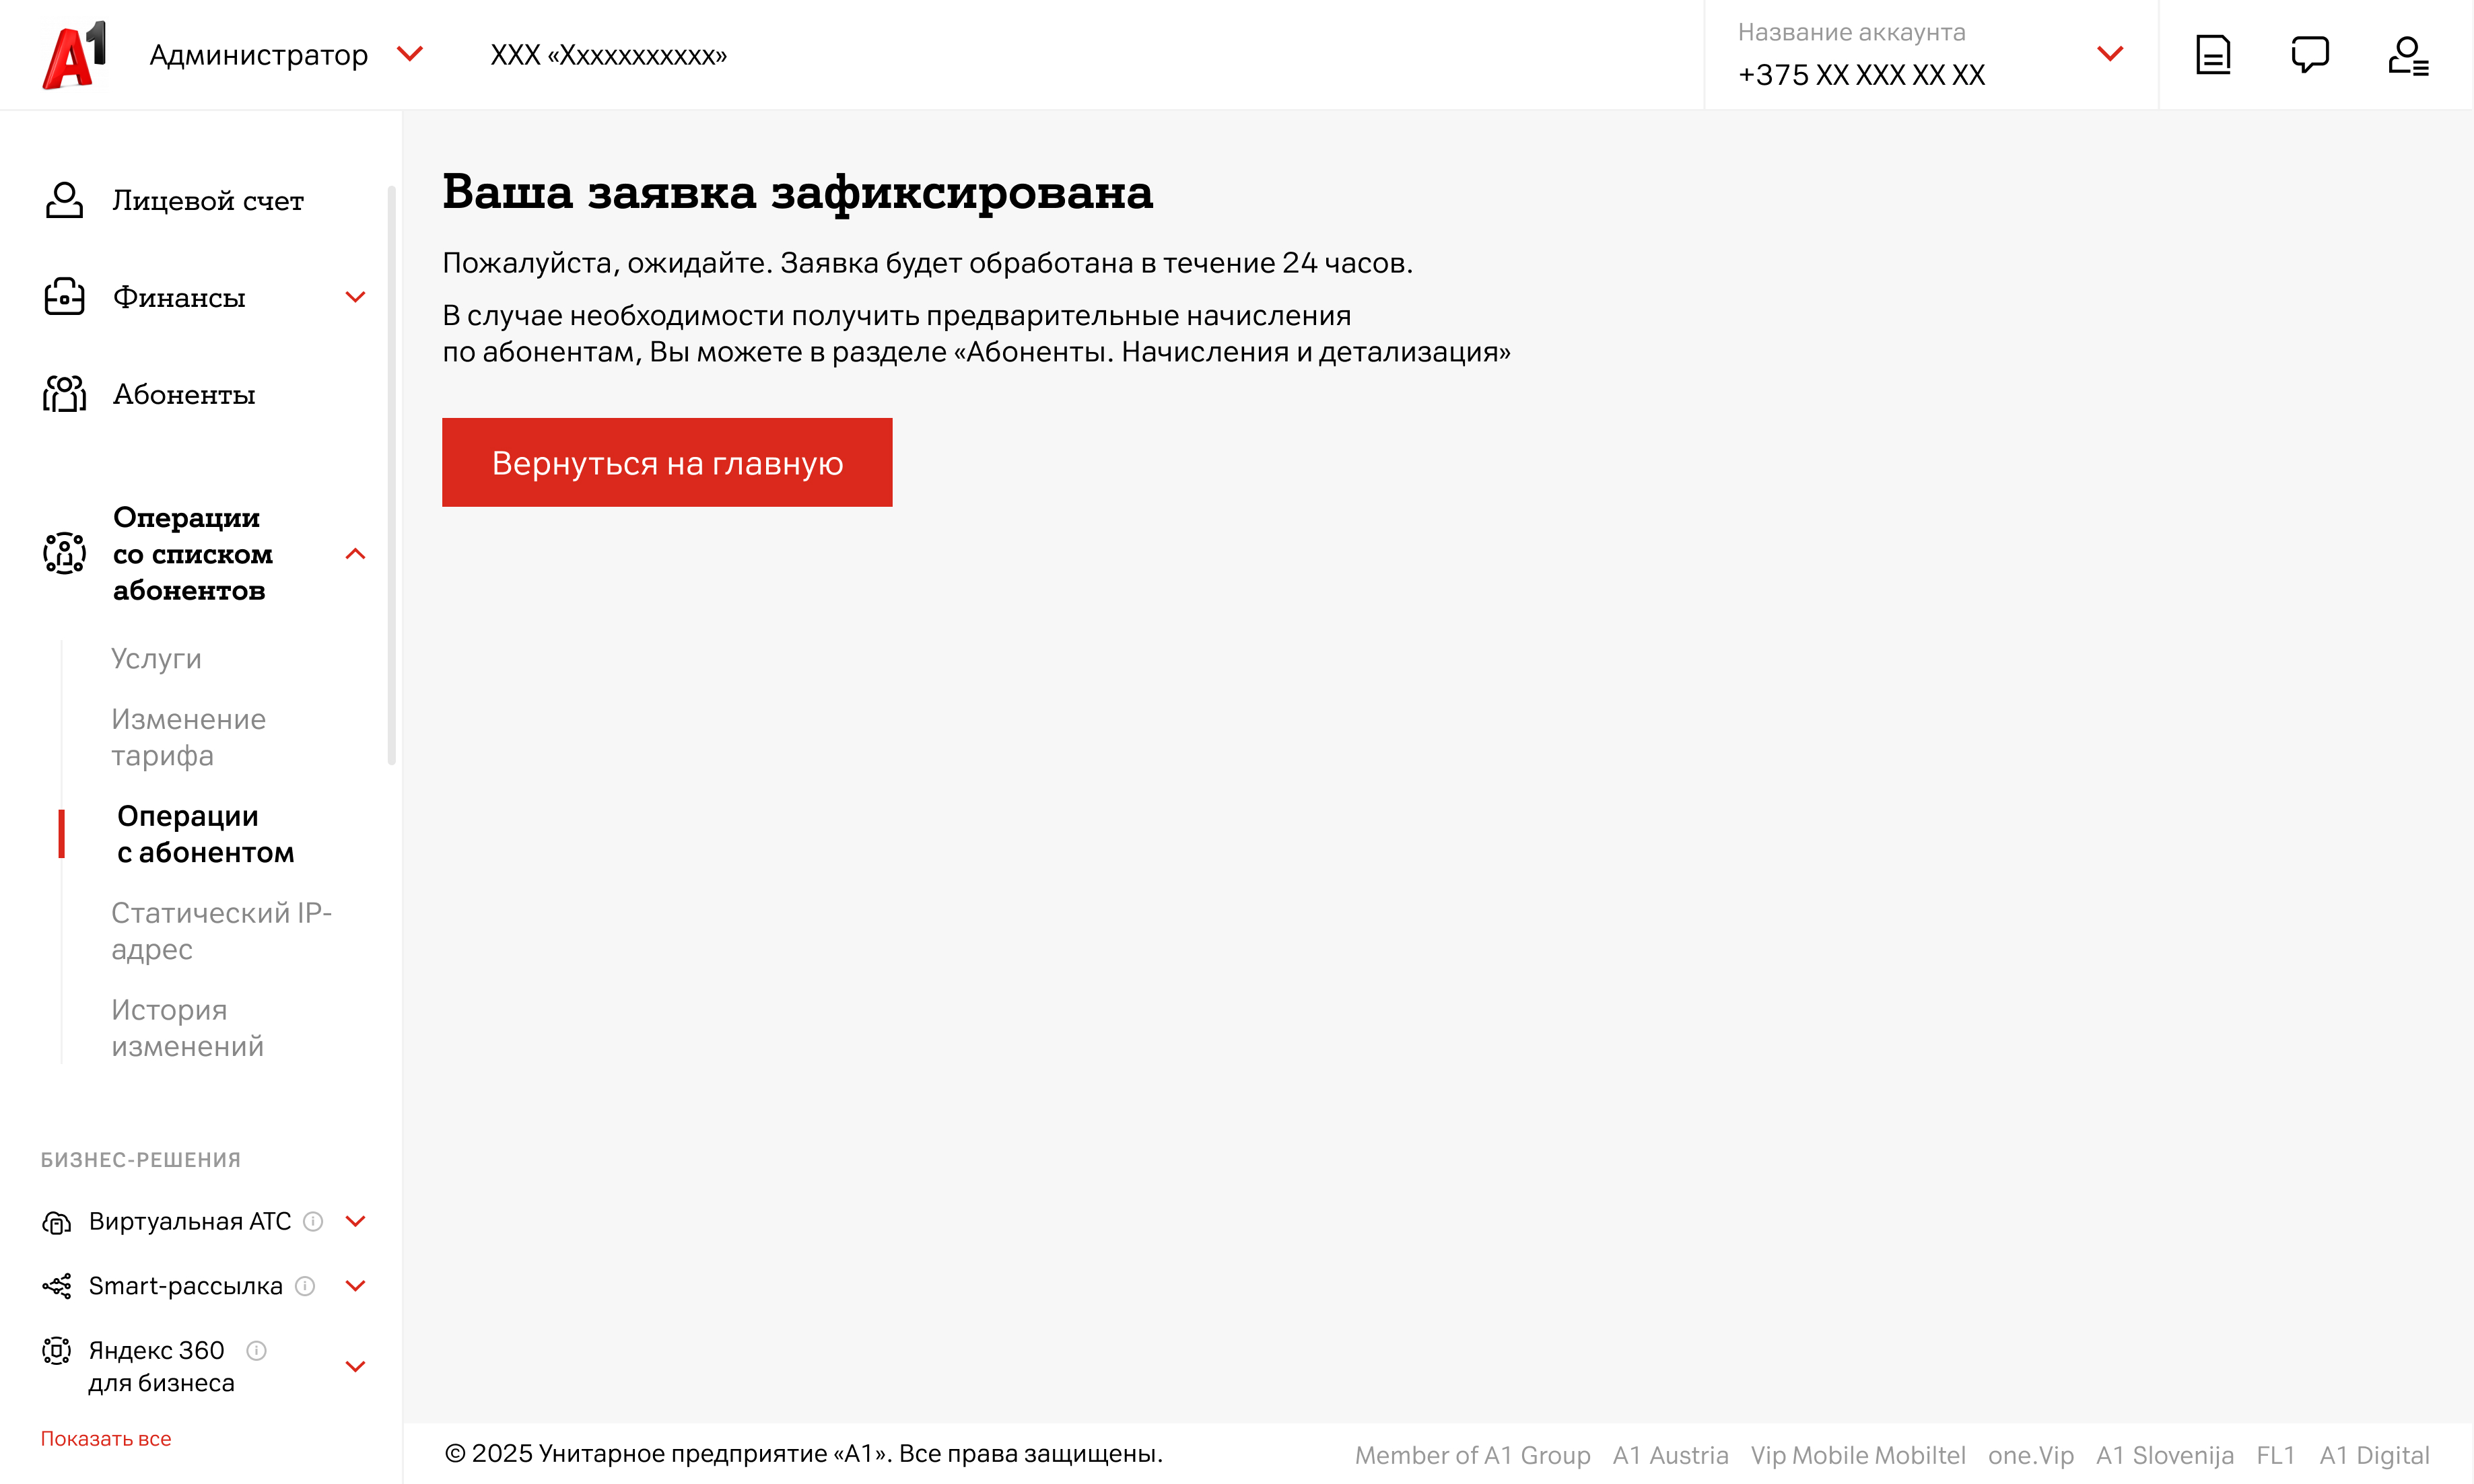Click info icon next to Виртуальная АТС

pos(313,1221)
